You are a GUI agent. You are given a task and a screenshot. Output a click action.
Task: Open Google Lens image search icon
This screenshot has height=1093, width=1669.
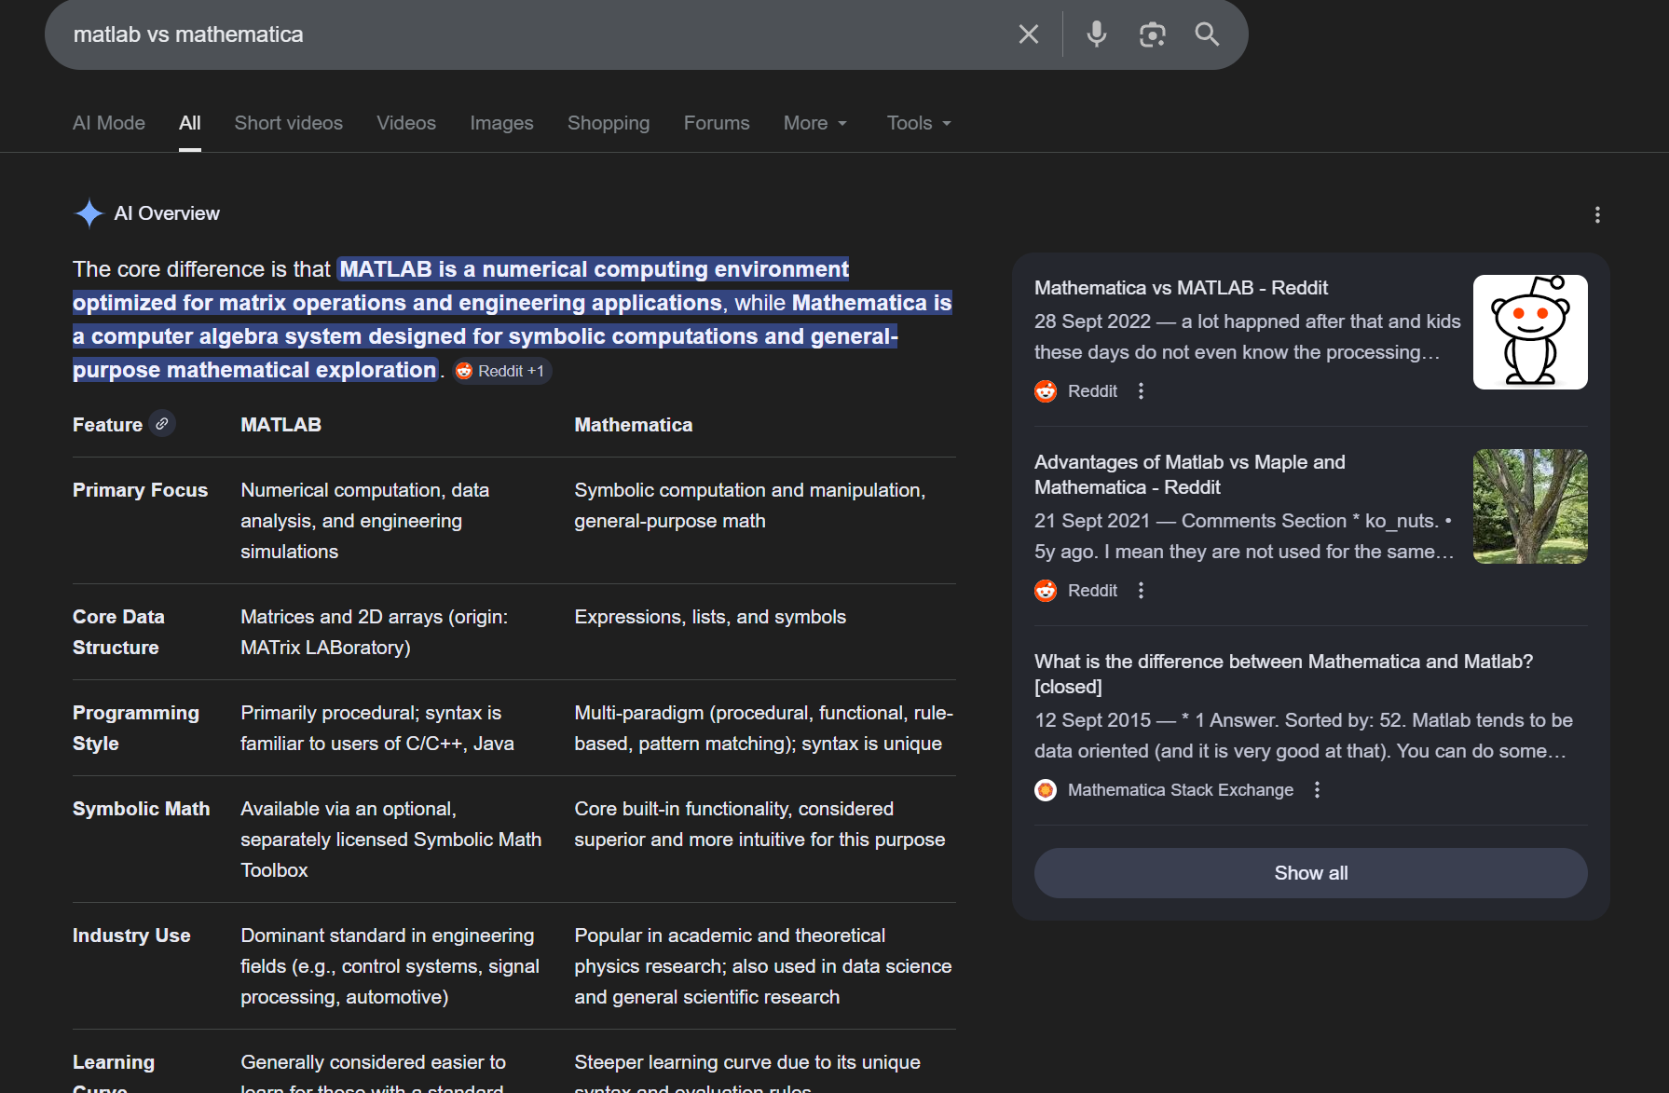(x=1153, y=34)
